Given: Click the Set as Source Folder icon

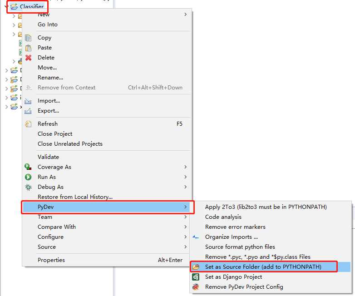Looking at the screenshot, I should tap(196, 267).
